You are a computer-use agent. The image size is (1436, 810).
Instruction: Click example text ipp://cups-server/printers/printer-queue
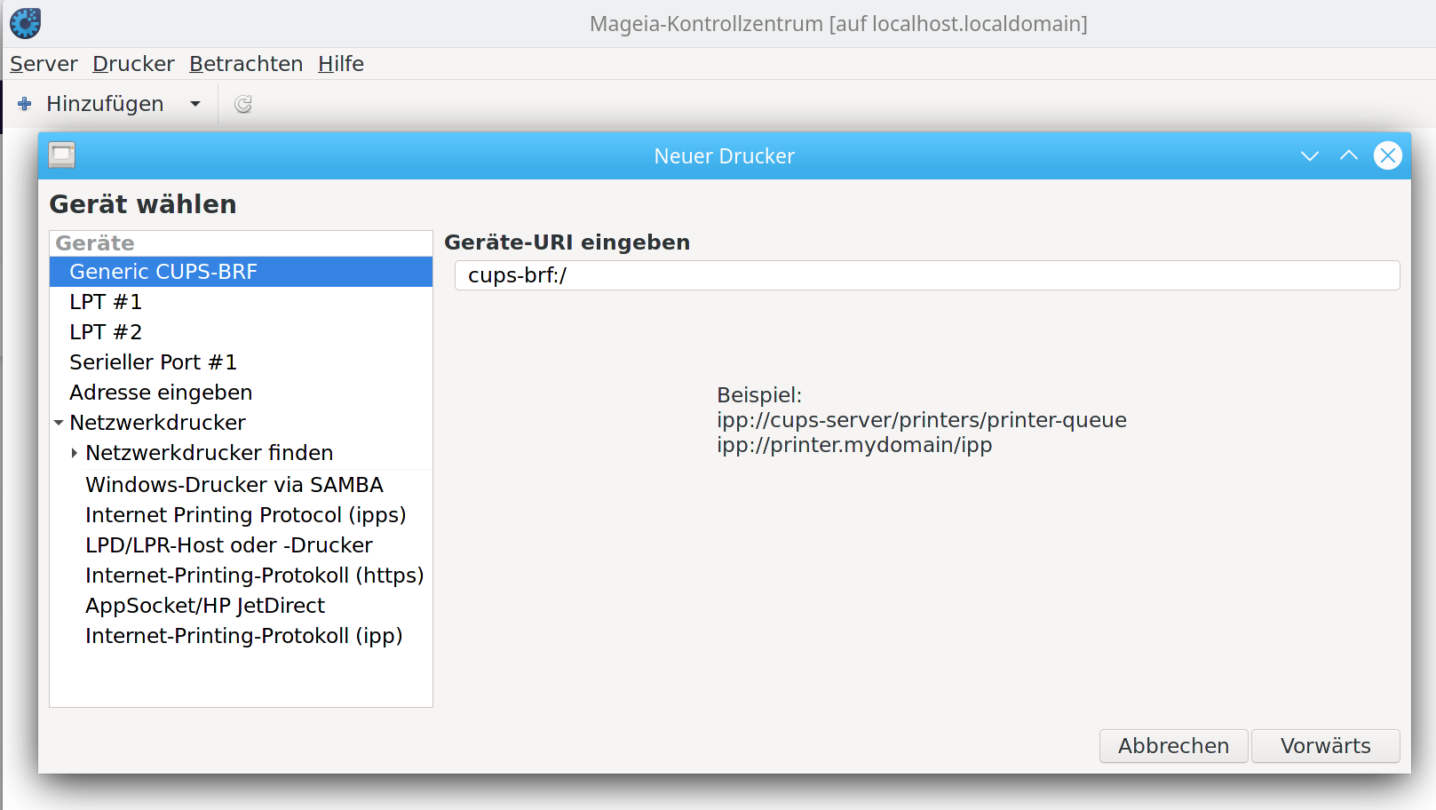click(x=922, y=420)
